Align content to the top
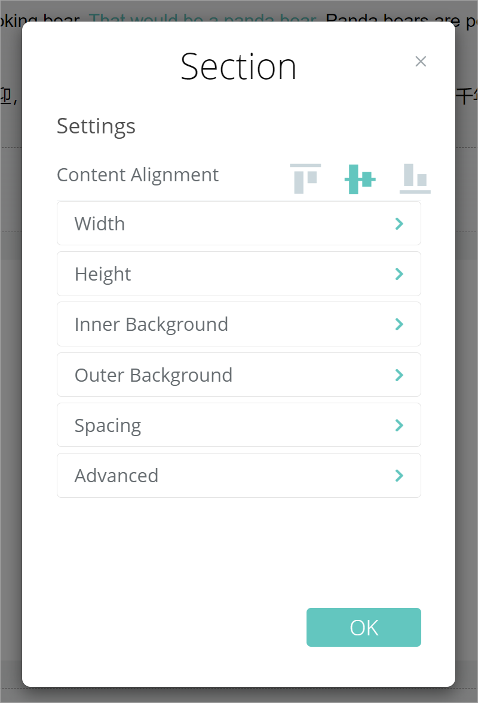 tap(305, 178)
